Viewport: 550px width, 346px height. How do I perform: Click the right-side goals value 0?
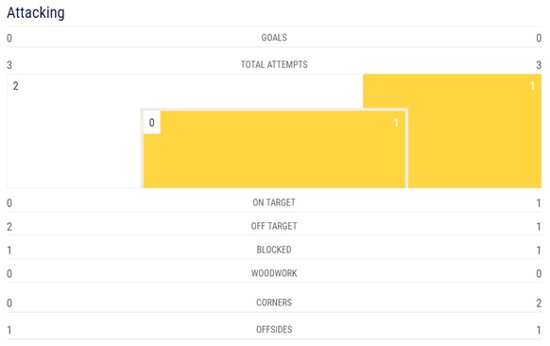point(539,38)
